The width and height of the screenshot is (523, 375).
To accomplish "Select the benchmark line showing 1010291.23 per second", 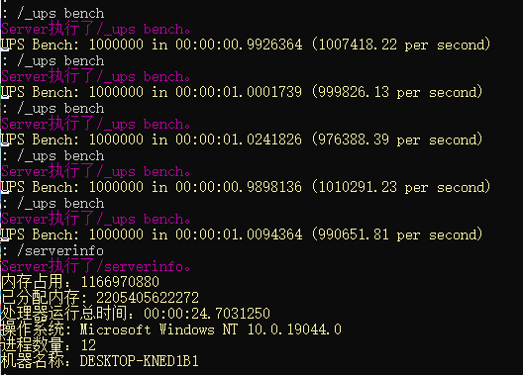I will 246,187.
